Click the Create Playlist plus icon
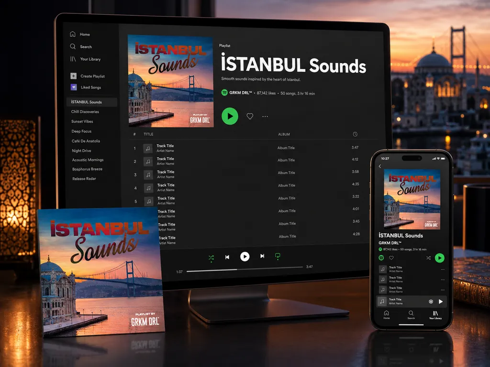The width and height of the screenshot is (490, 367). pyautogui.click(x=73, y=76)
